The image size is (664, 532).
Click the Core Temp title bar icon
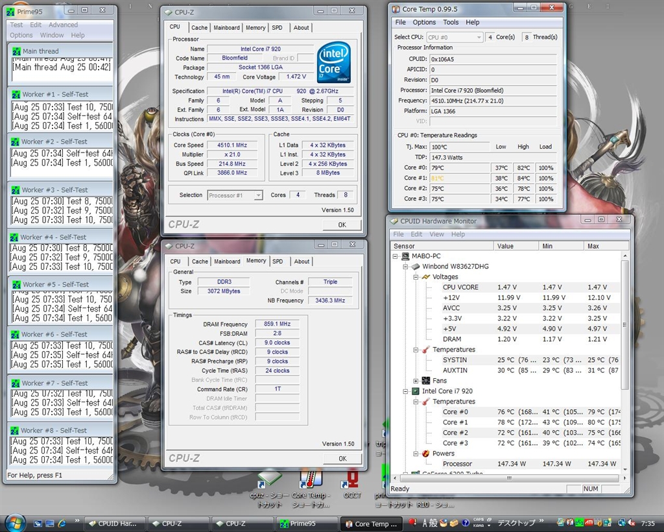coord(396,9)
